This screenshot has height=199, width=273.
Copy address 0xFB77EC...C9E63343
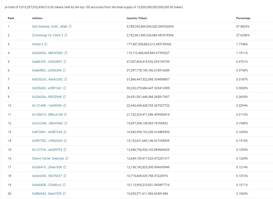65,141
